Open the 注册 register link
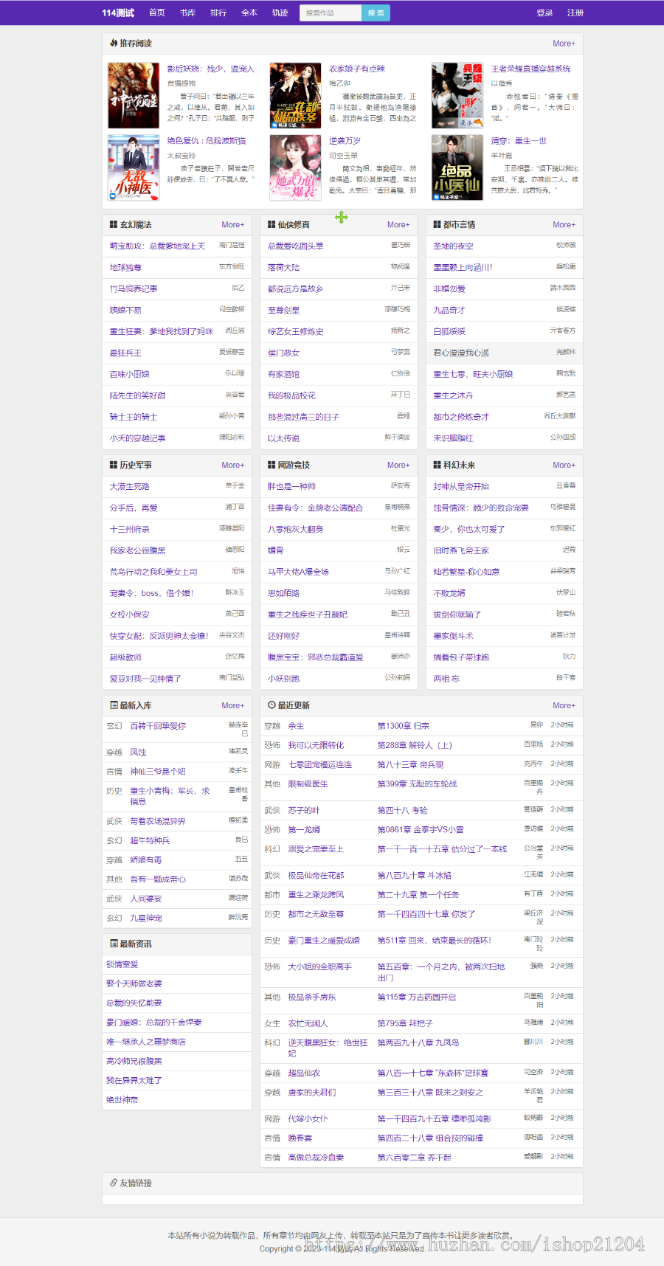Image resolution: width=664 pixels, height=1266 pixels. [575, 13]
